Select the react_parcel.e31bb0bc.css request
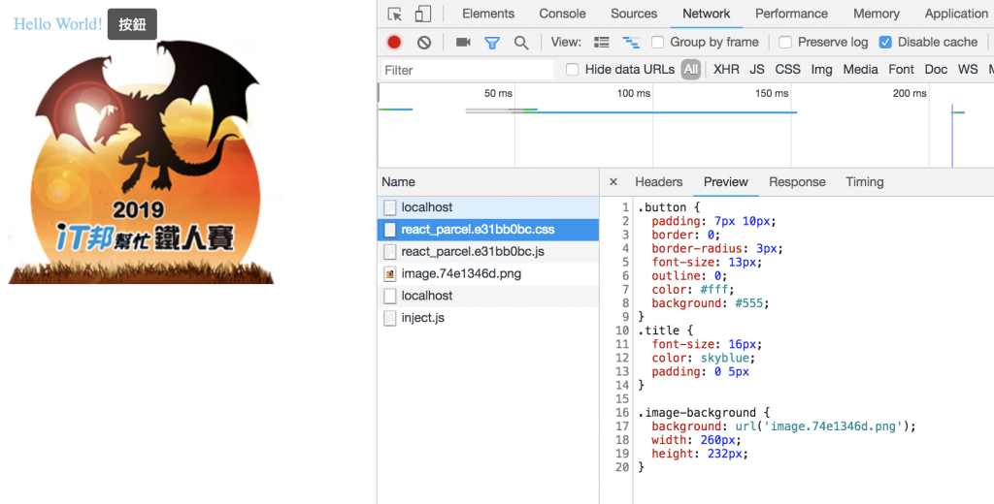Image resolution: width=994 pixels, height=504 pixels. tap(488, 230)
